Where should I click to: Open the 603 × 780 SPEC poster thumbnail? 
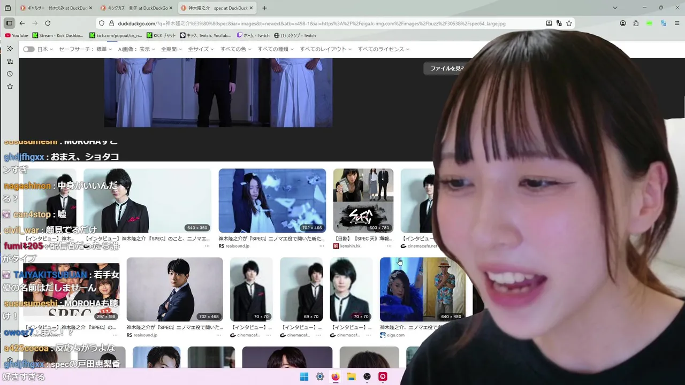tap(363, 201)
